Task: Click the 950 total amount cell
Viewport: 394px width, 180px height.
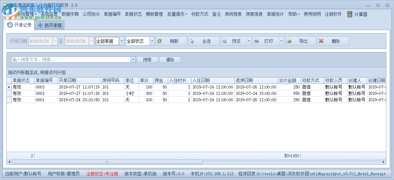Action: [x=289, y=93]
